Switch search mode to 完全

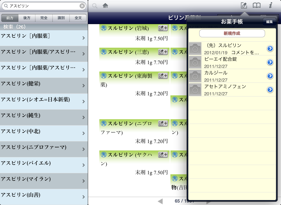44,18
